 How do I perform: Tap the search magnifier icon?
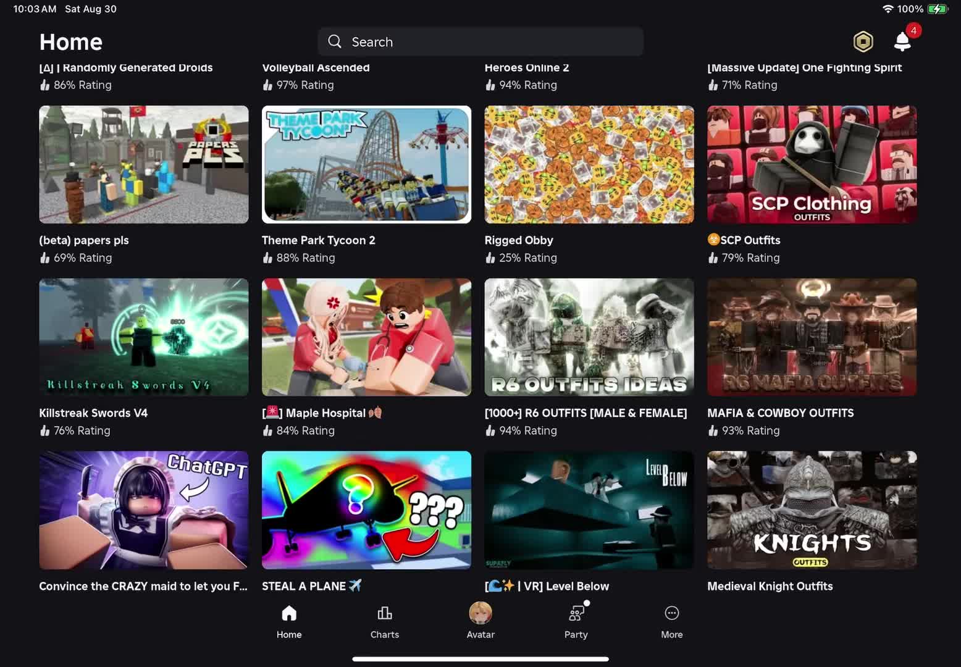pyautogui.click(x=335, y=41)
